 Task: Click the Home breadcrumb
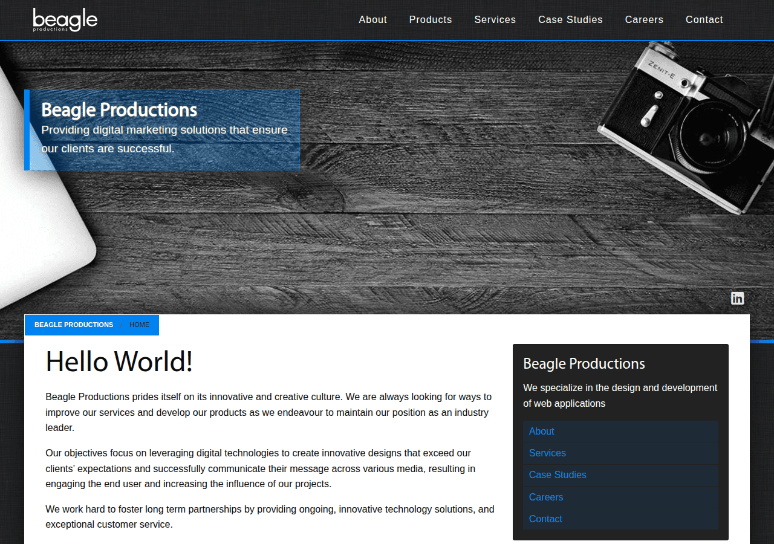[x=139, y=325]
